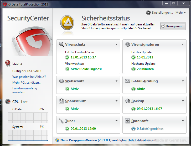Click the System CPU load graph

click(x=28, y=136)
